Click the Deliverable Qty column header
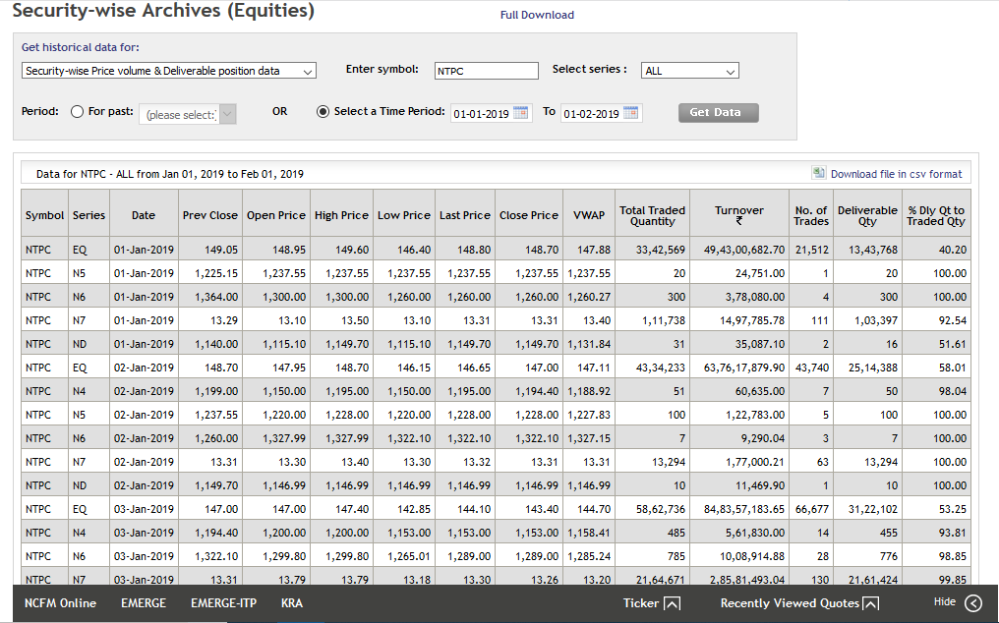The width and height of the screenshot is (999, 623). [x=868, y=215]
